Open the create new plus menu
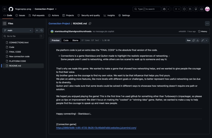 coord(177,9)
